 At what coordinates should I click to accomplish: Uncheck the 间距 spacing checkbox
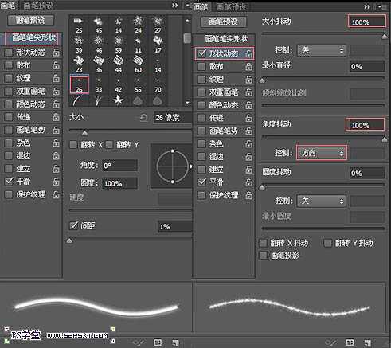coord(73,225)
